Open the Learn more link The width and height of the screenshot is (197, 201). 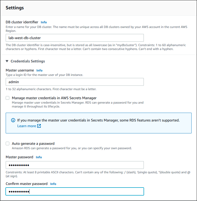(x=27, y=126)
